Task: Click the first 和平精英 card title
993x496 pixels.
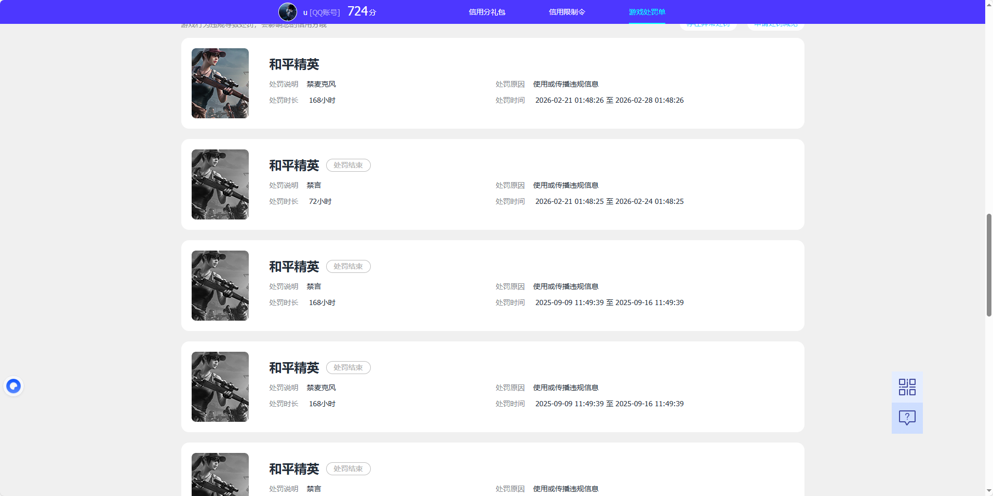Action: 293,64
